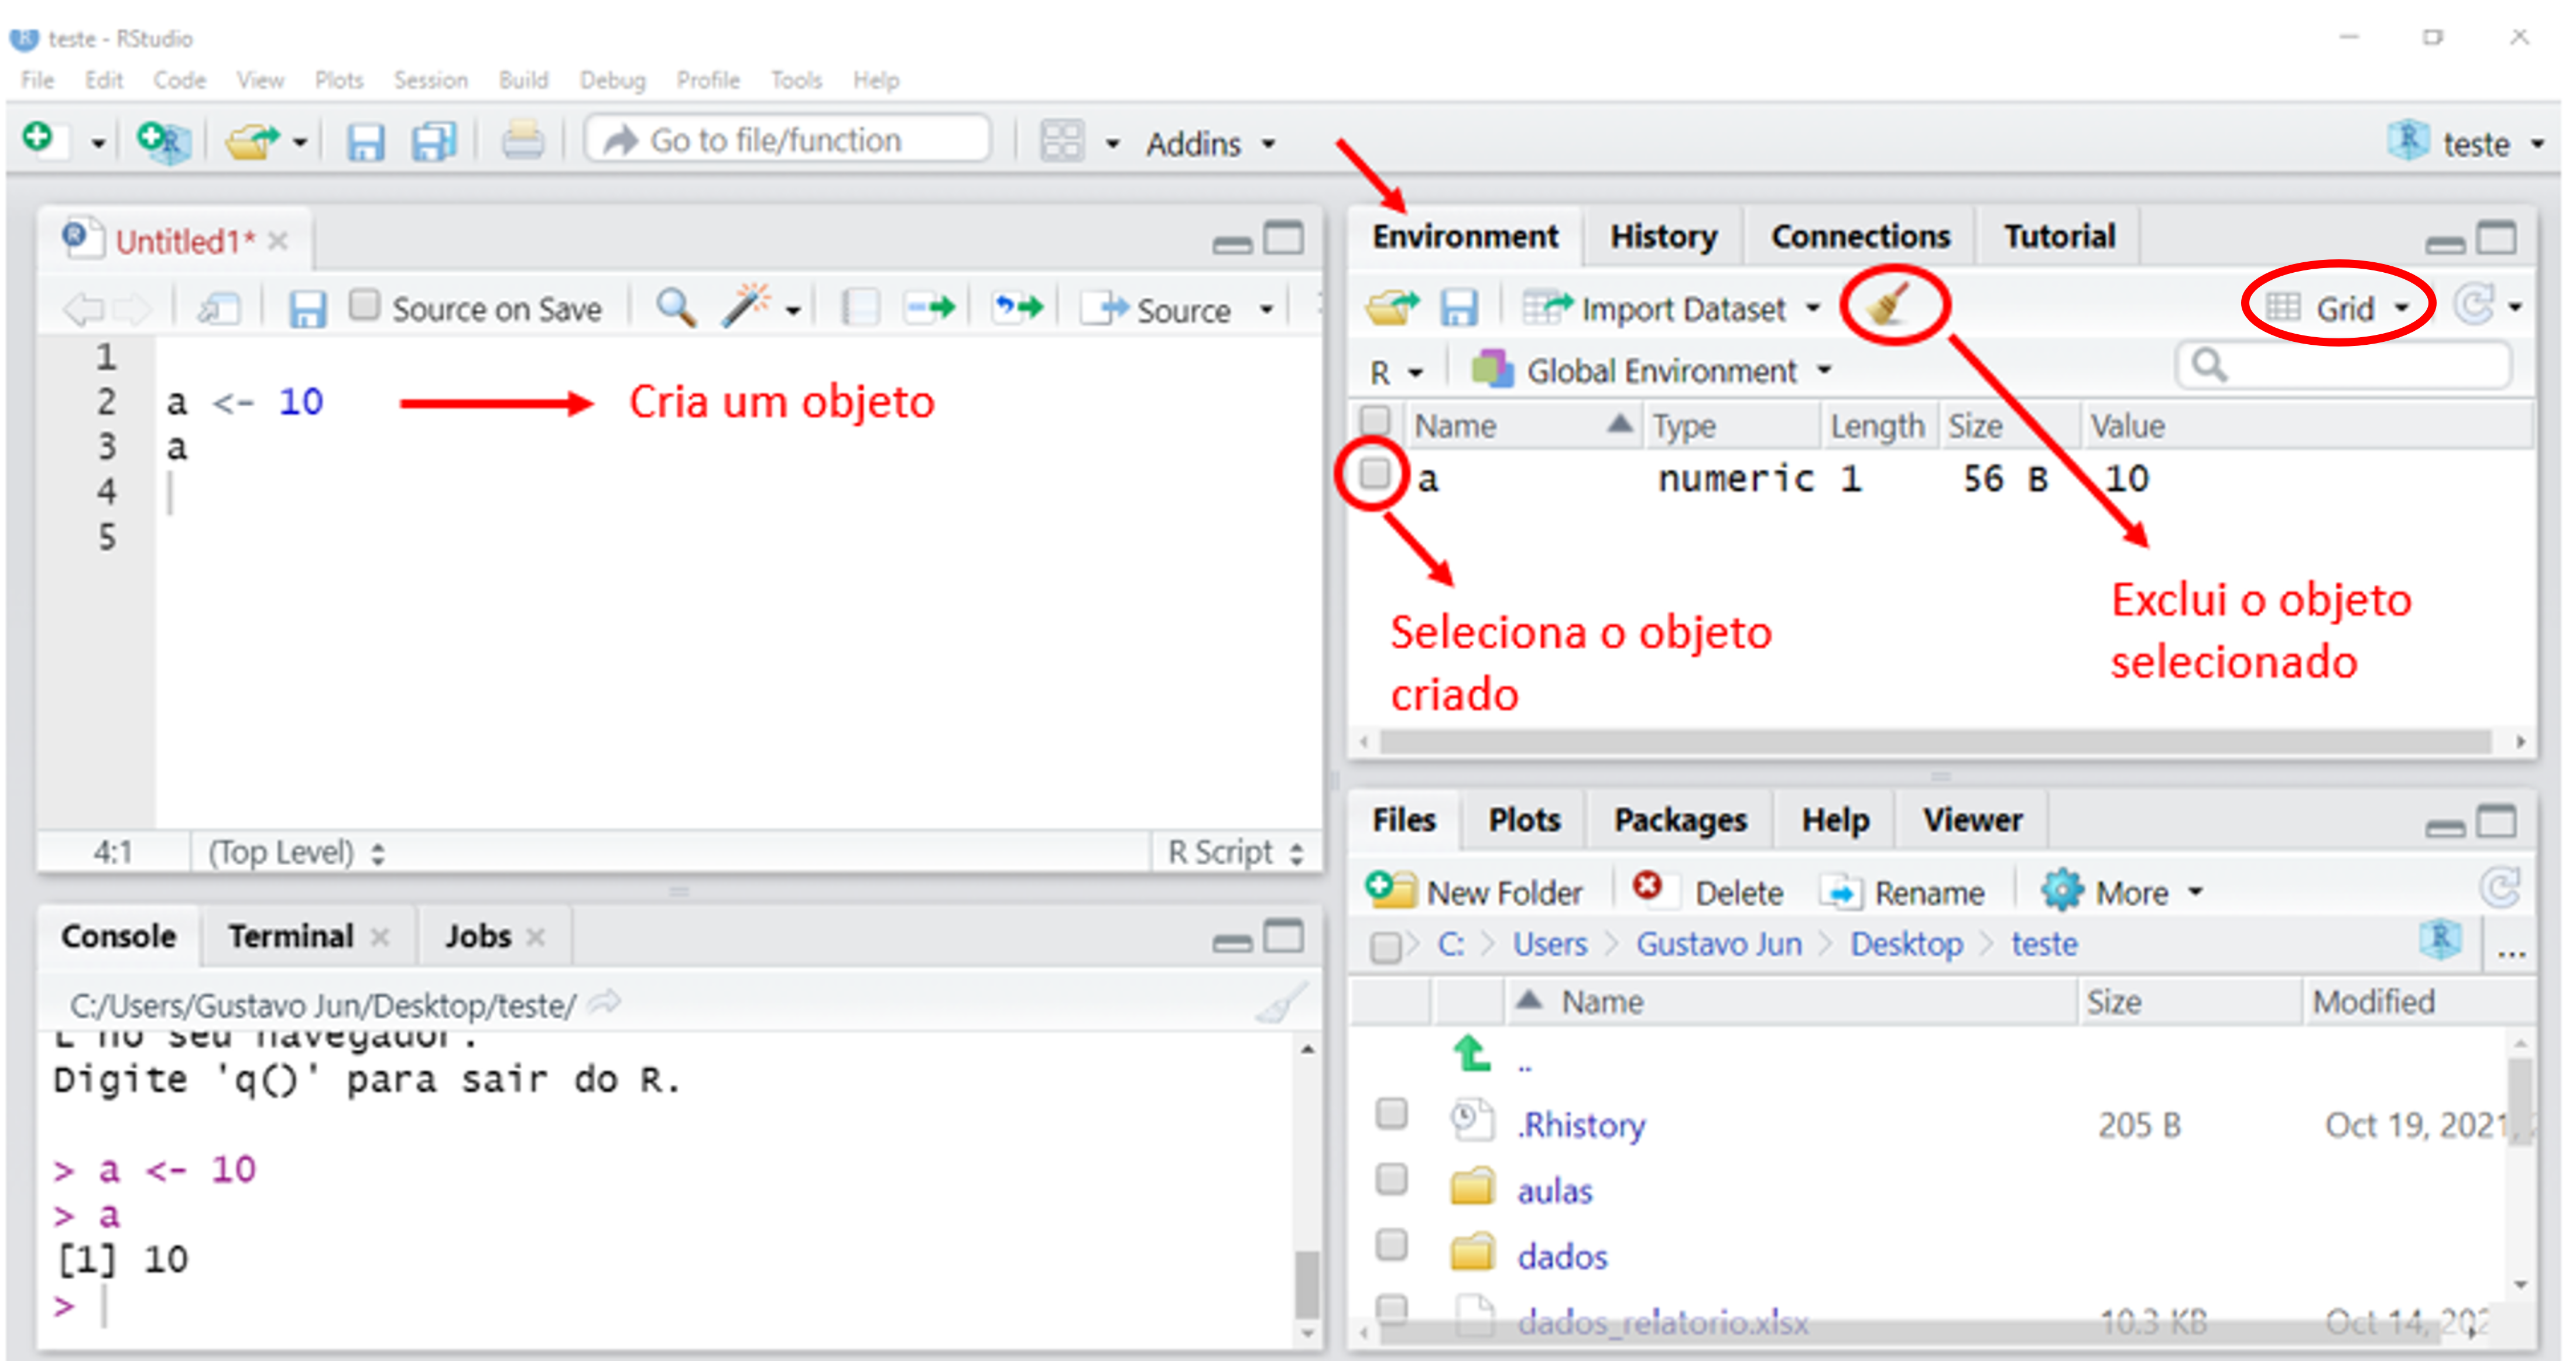This screenshot has height=1361, width=2576.
Task: Enable the Source on Save checkbox
Action: 365,305
